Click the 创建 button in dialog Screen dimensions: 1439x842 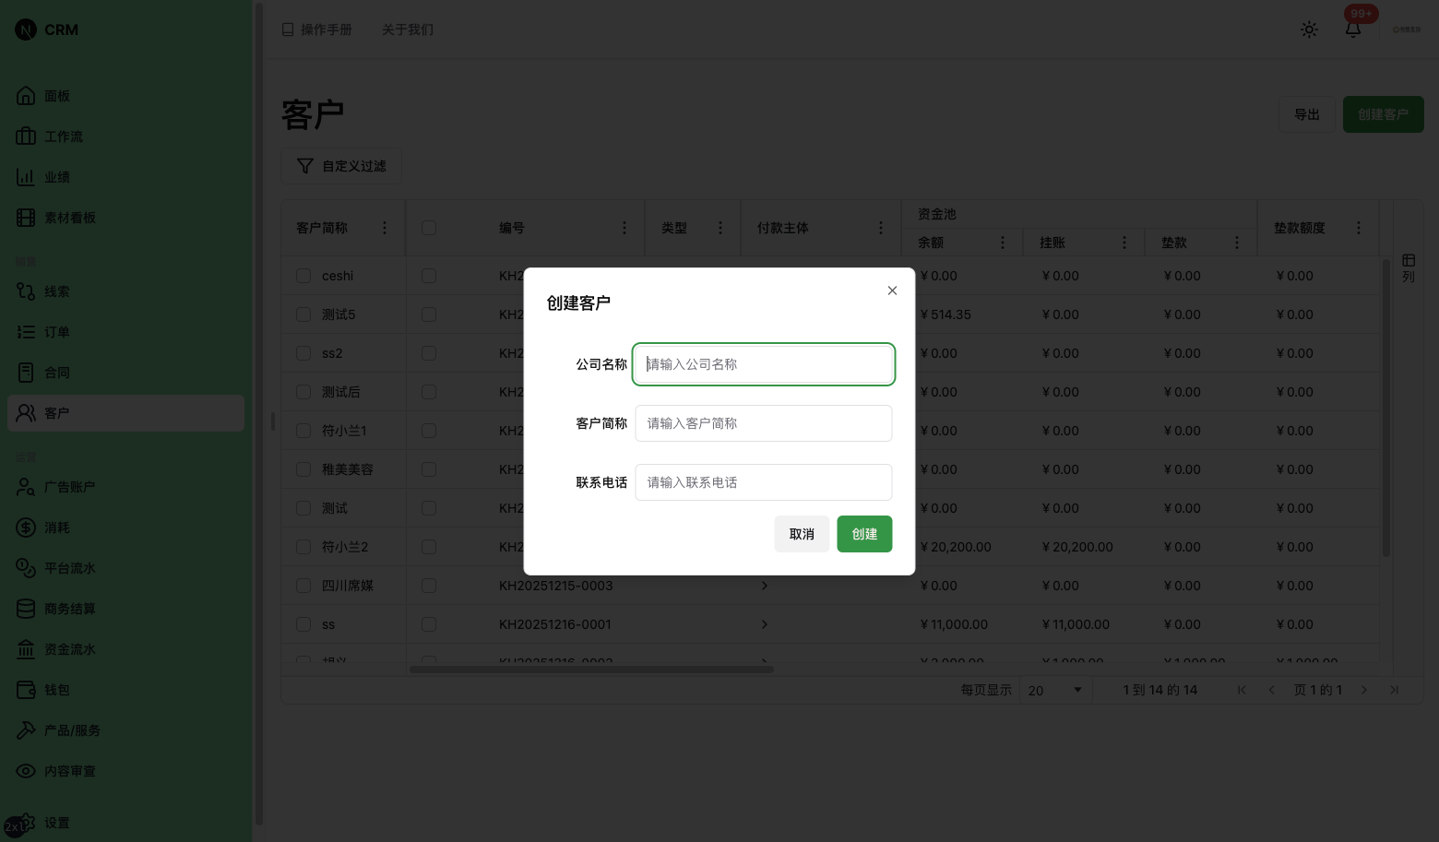(863, 533)
